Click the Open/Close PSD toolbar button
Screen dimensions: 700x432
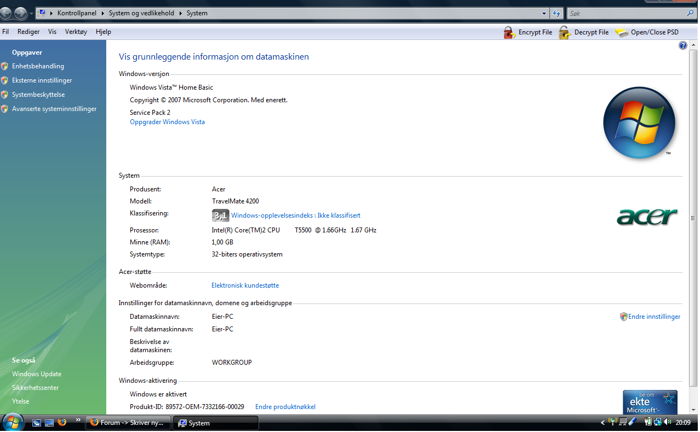tap(647, 32)
